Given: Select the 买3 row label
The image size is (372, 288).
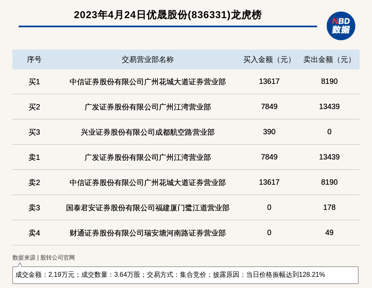Looking at the screenshot, I should pyautogui.click(x=34, y=132).
